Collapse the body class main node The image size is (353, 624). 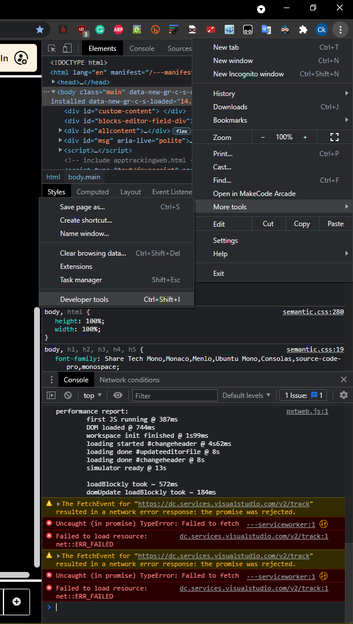tap(54, 92)
